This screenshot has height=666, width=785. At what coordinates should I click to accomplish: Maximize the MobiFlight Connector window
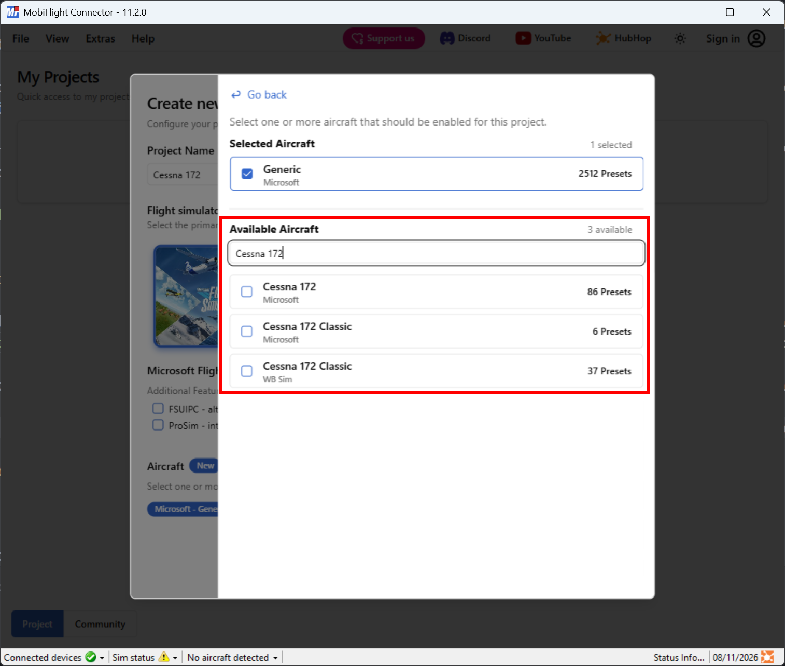(x=730, y=12)
